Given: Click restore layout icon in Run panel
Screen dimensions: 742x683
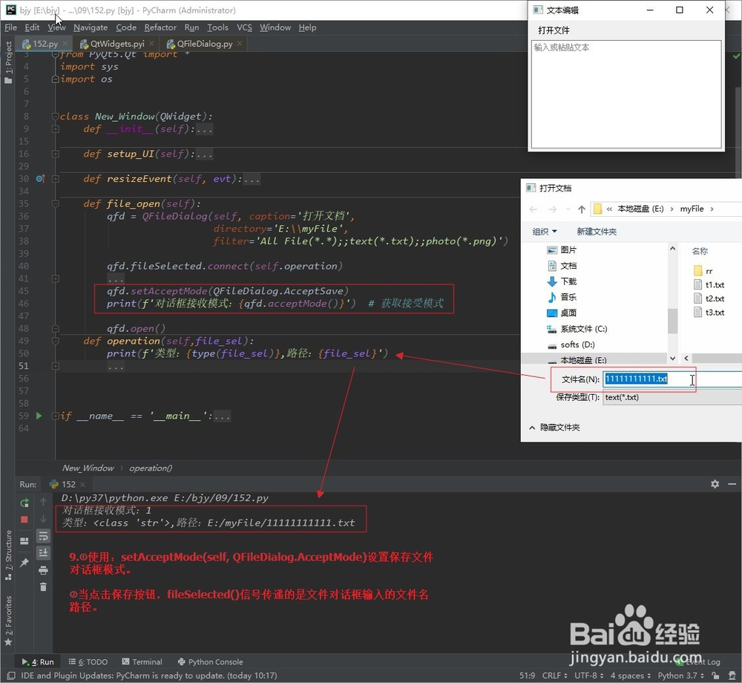Looking at the screenshot, I should coord(24,541).
